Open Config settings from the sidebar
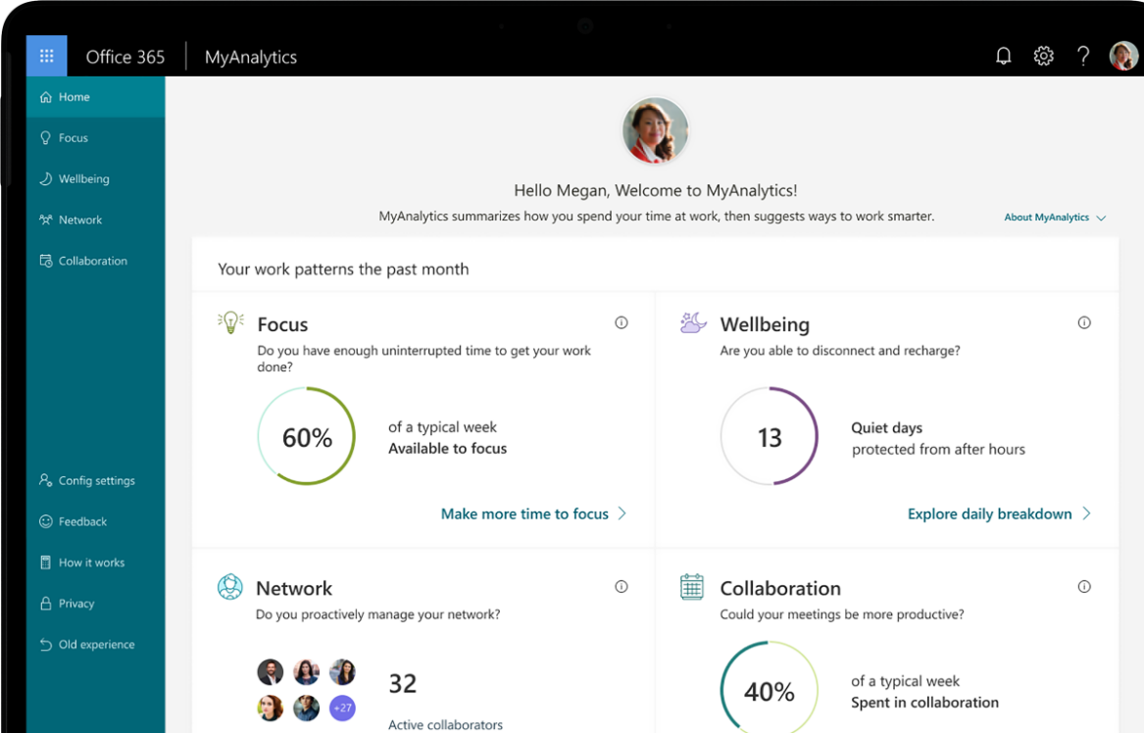The height and width of the screenshot is (733, 1144). click(95, 480)
